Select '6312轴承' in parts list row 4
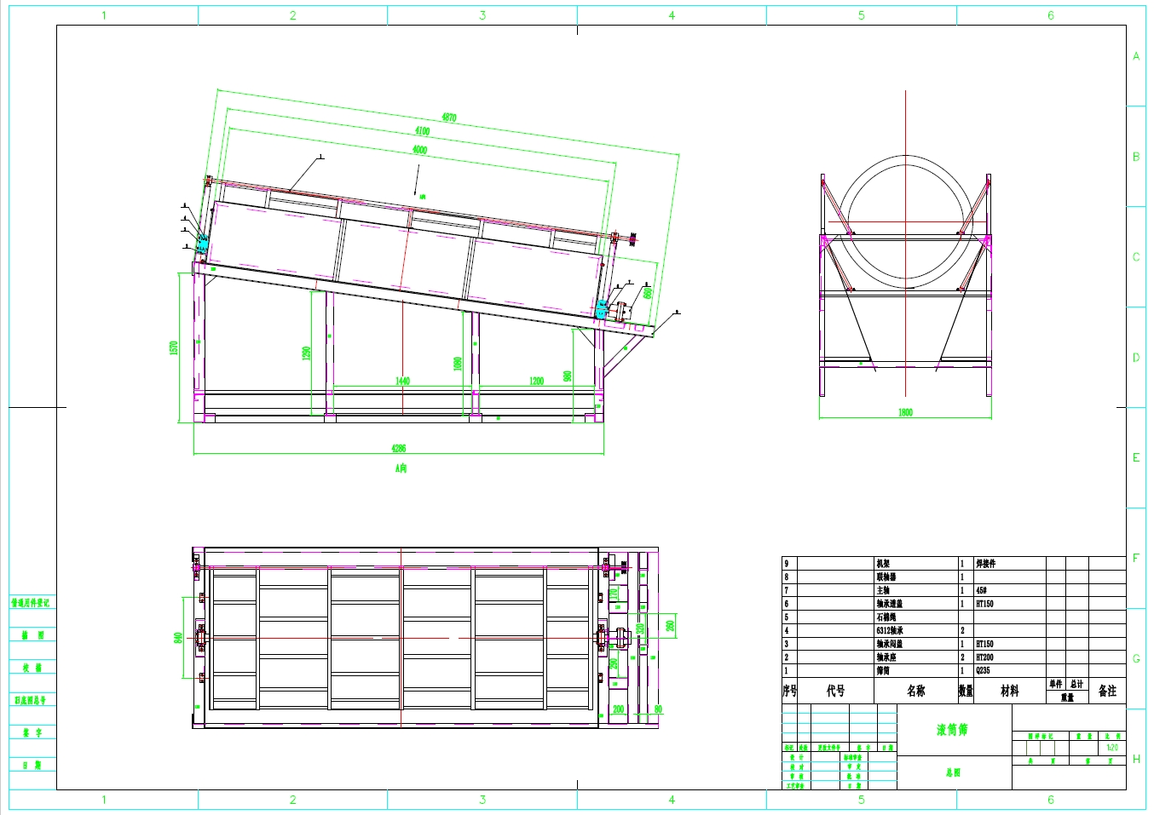This screenshot has height=815, width=1154. pos(890,631)
